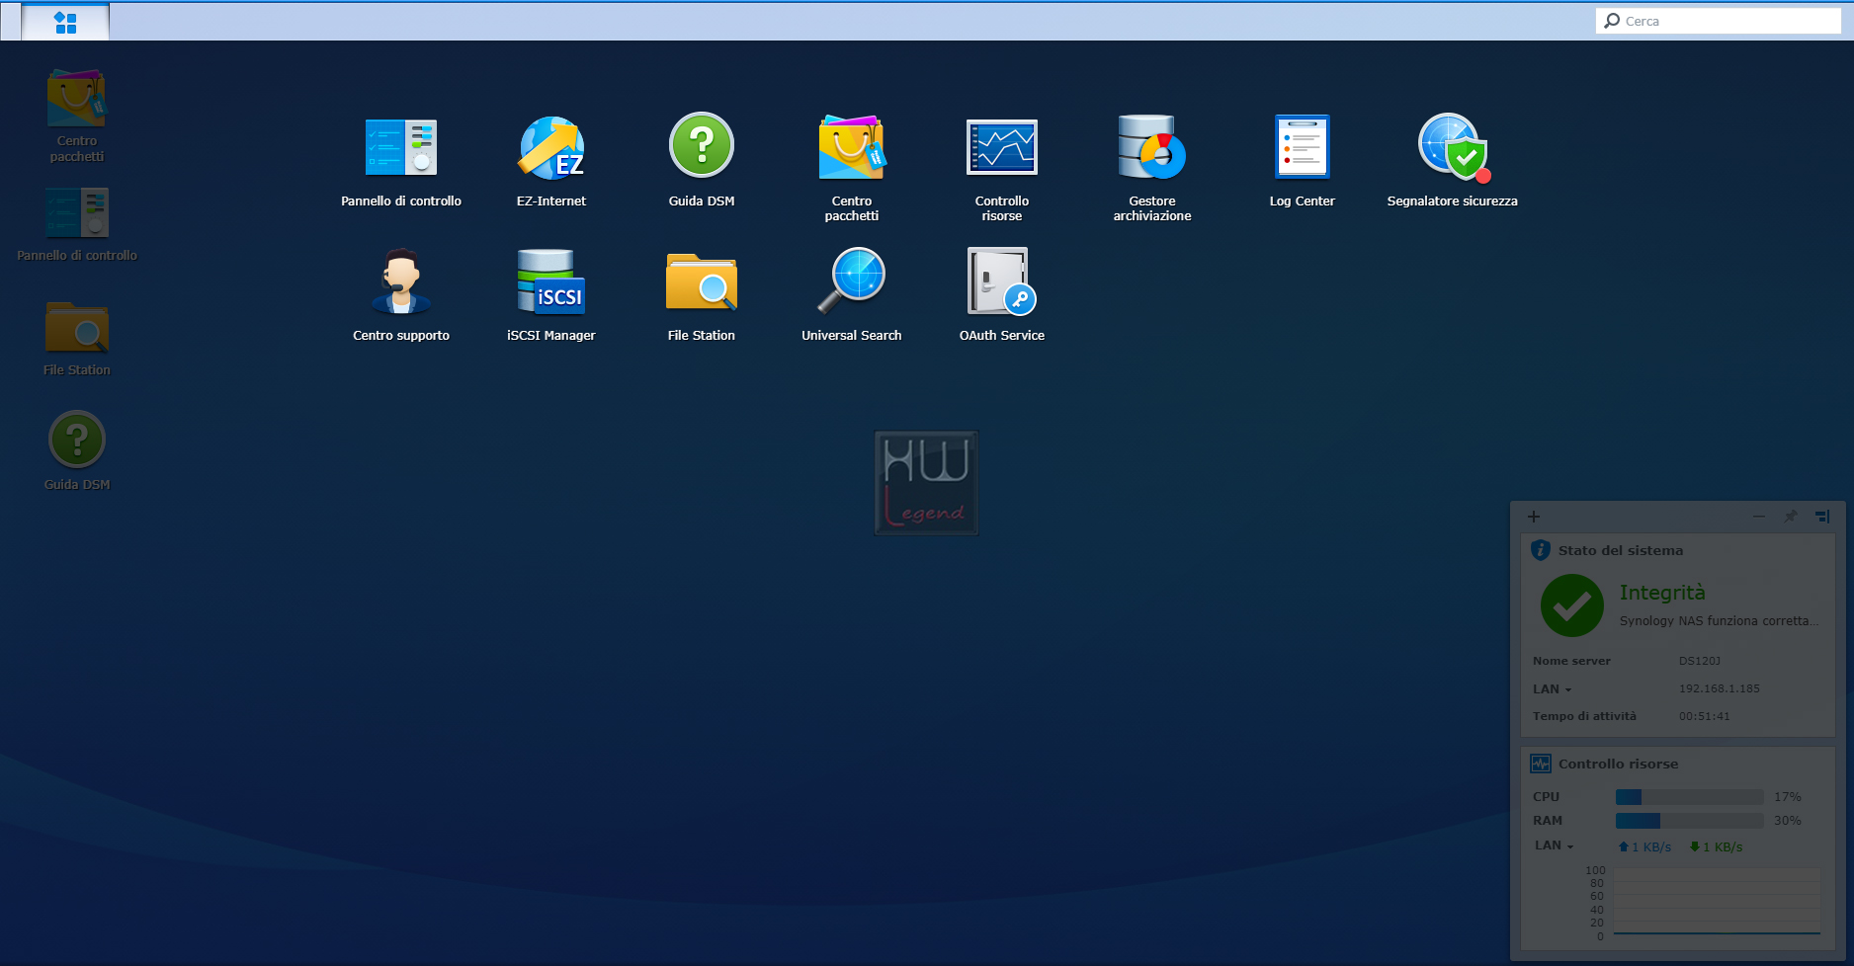Click the RAM usage bar

[x=1690, y=821]
